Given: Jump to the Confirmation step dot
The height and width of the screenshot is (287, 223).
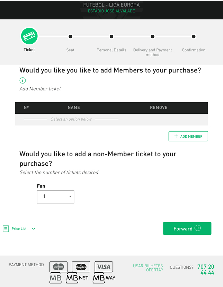Looking at the screenshot, I should pyautogui.click(x=194, y=37).
